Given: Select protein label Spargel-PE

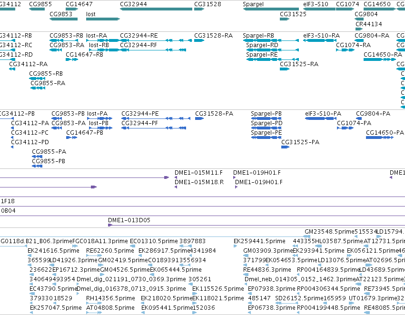Looking at the screenshot, I should tap(267, 133).
